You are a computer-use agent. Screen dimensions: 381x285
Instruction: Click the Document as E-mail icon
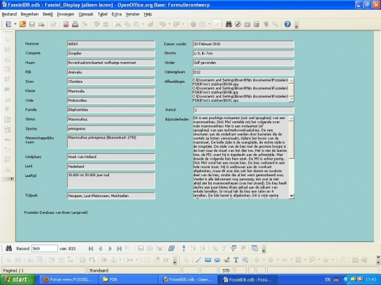tap(41, 24)
